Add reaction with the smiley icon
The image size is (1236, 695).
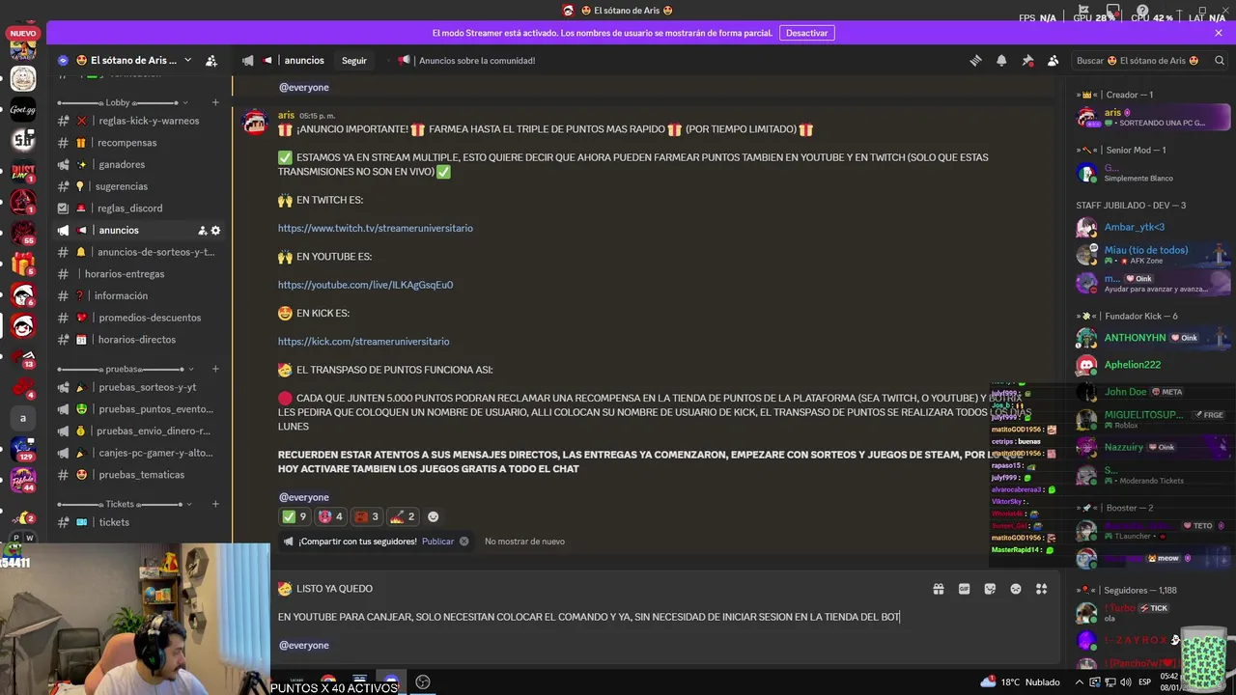[x=433, y=516]
